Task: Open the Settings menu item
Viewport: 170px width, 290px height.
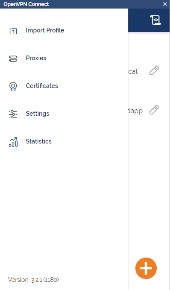Action: tap(38, 114)
